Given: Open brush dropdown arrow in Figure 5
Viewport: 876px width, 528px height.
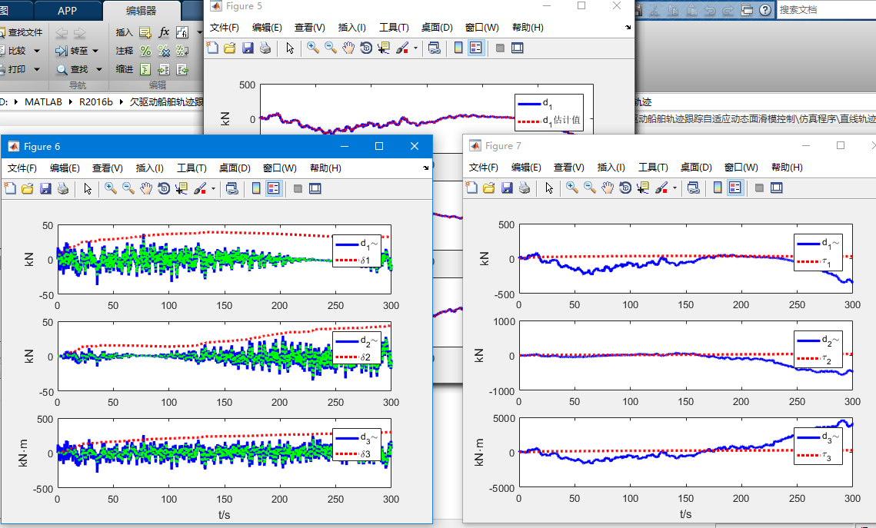Looking at the screenshot, I should [415, 48].
